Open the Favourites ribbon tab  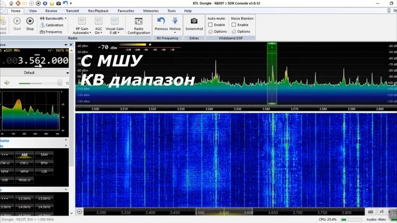126,11
